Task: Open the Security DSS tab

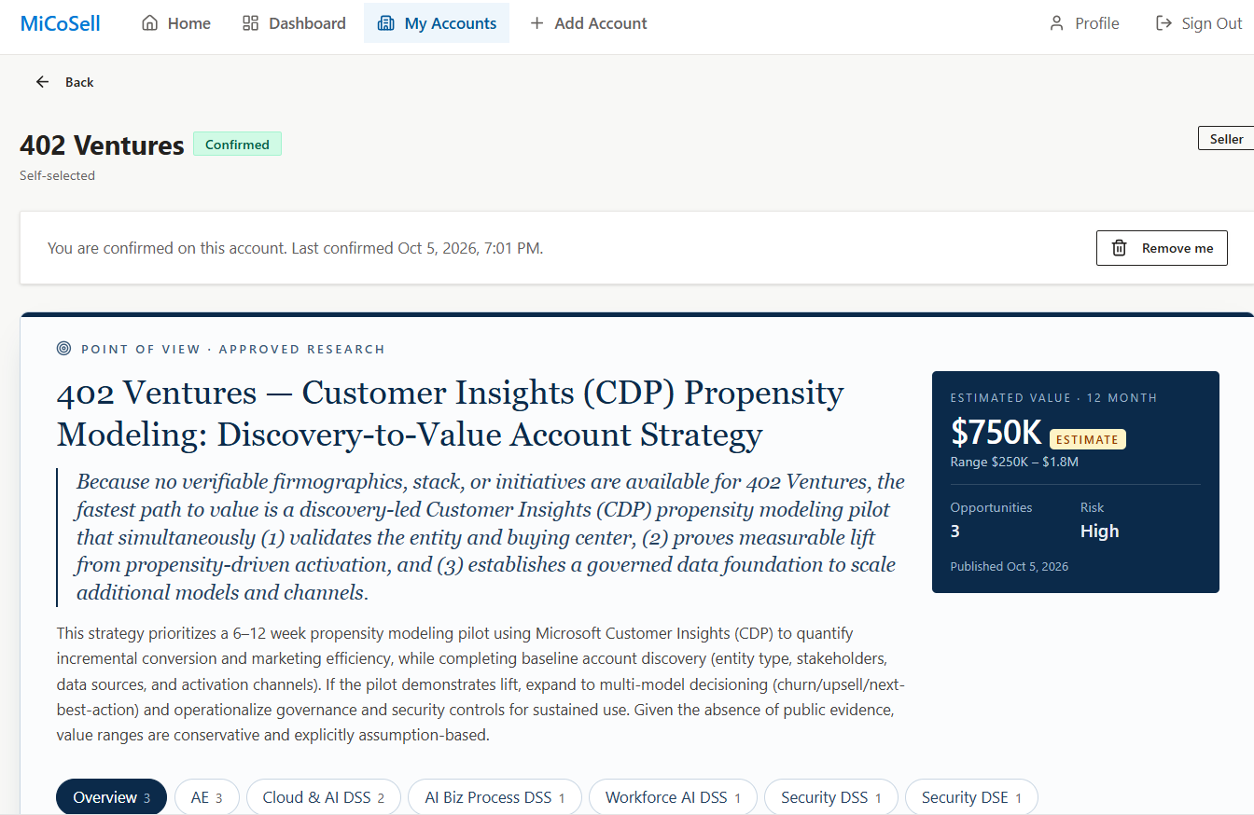Action: [x=831, y=797]
